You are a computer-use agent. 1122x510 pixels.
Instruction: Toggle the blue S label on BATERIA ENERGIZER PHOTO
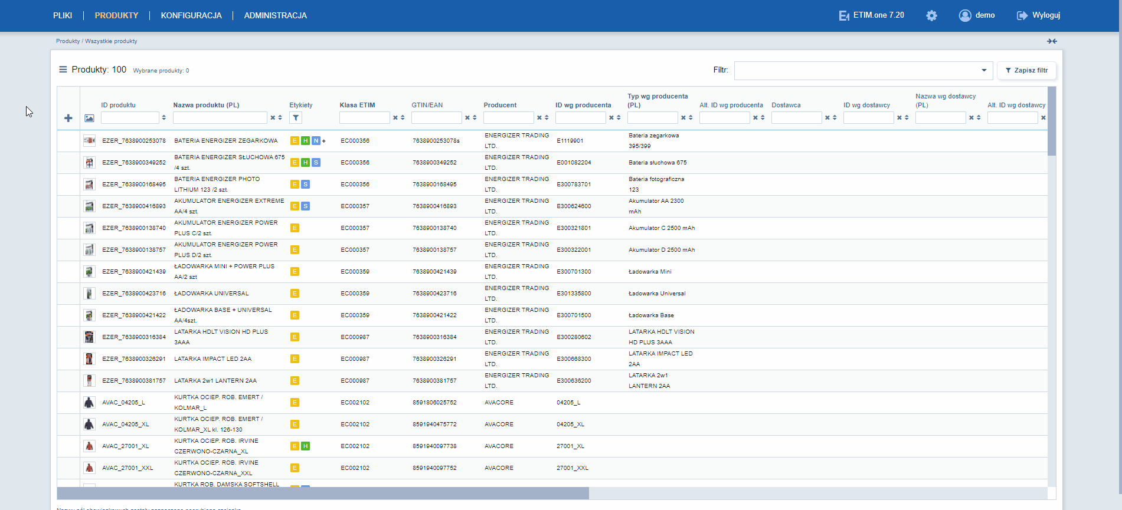pos(305,185)
